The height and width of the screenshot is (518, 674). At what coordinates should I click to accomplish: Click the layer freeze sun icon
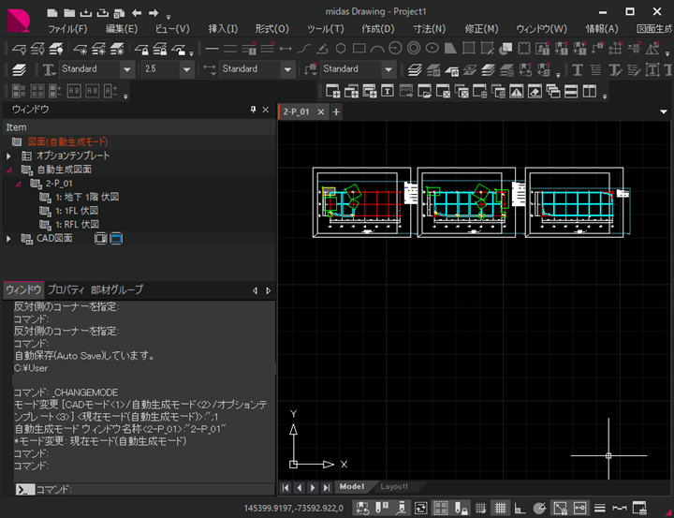80,49
